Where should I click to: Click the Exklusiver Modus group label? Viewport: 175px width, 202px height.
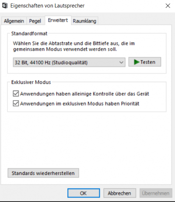tap(31, 82)
